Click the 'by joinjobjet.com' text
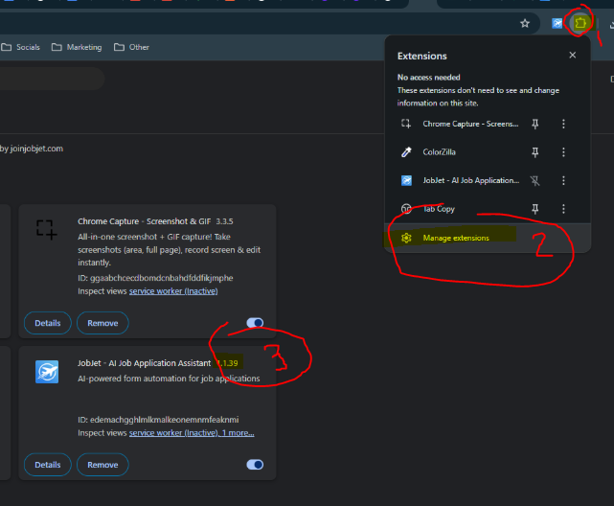This screenshot has height=506, width=614. tap(32, 149)
